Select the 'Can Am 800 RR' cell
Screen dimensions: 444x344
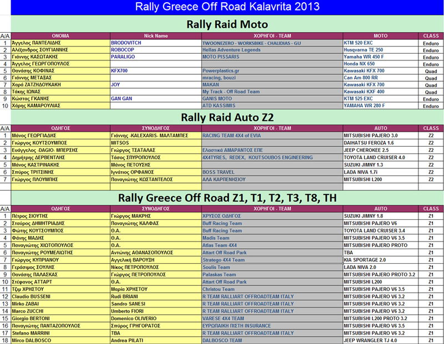(x=381, y=78)
